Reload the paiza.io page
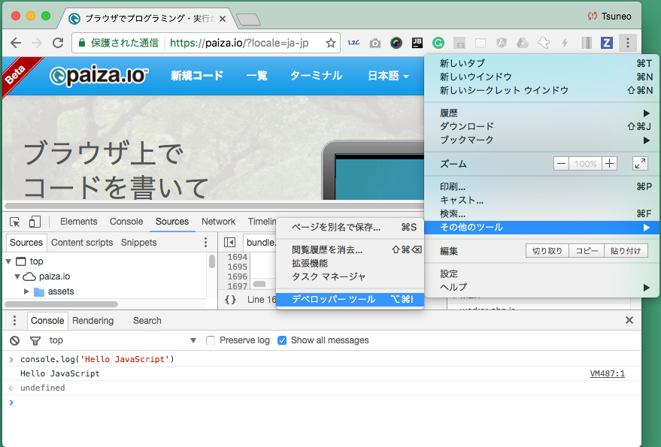Image resolution: width=661 pixels, height=447 pixels. pos(58,43)
